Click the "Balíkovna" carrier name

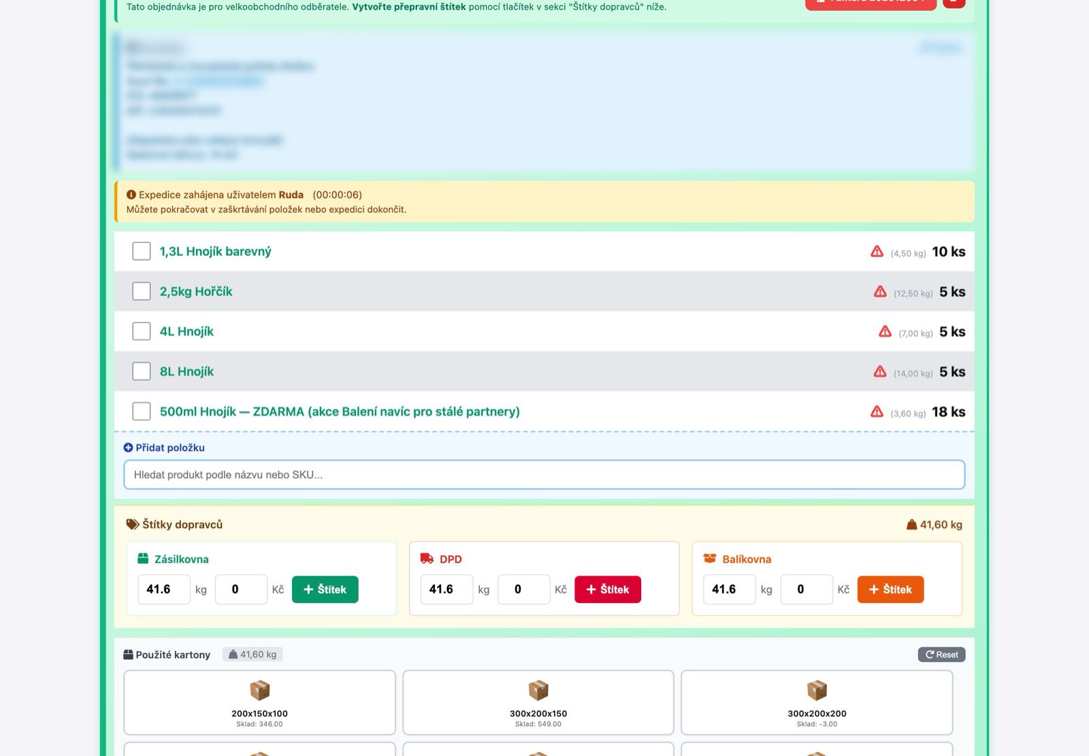coord(747,559)
